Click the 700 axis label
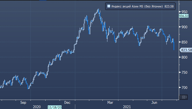 pos(184,88)
